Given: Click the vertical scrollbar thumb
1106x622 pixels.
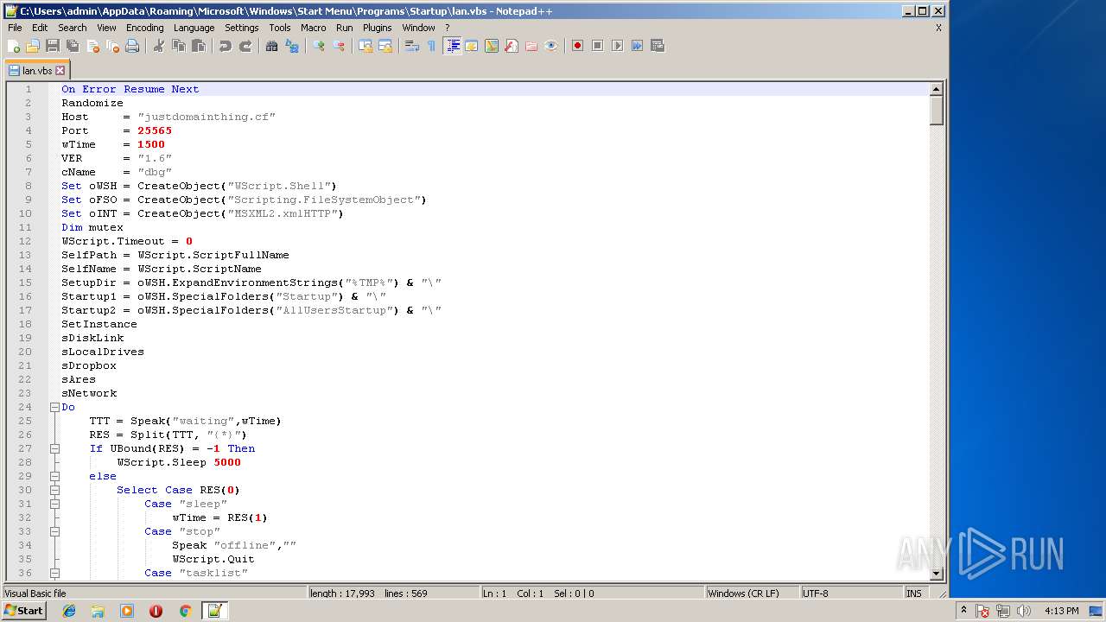Looking at the screenshot, I should (x=936, y=111).
